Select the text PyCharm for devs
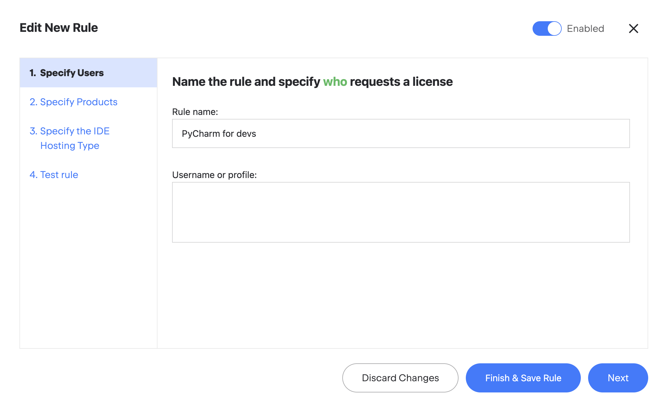 219,133
